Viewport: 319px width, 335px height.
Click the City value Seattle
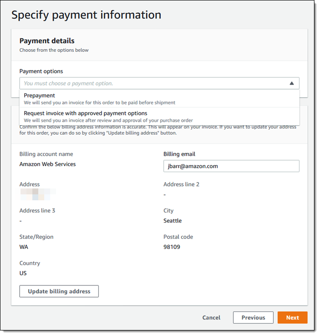click(x=172, y=221)
